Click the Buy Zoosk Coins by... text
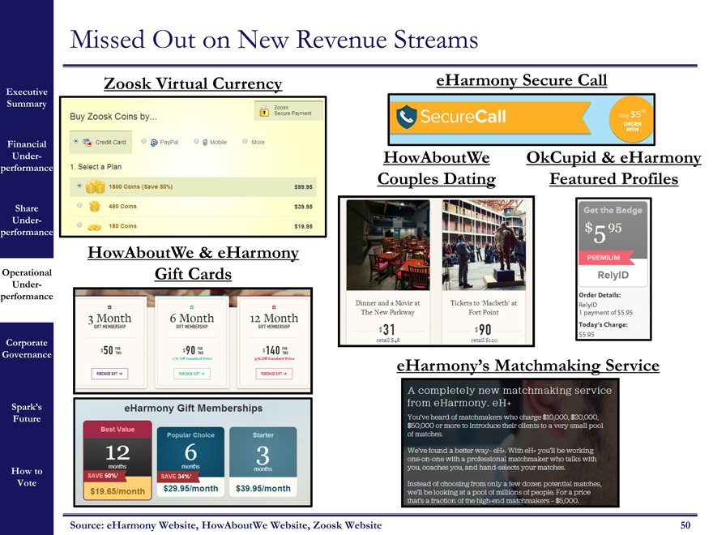 pyautogui.click(x=113, y=117)
